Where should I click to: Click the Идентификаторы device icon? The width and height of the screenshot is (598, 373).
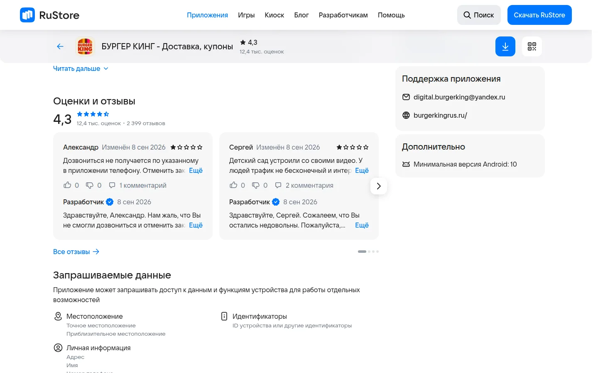224,316
